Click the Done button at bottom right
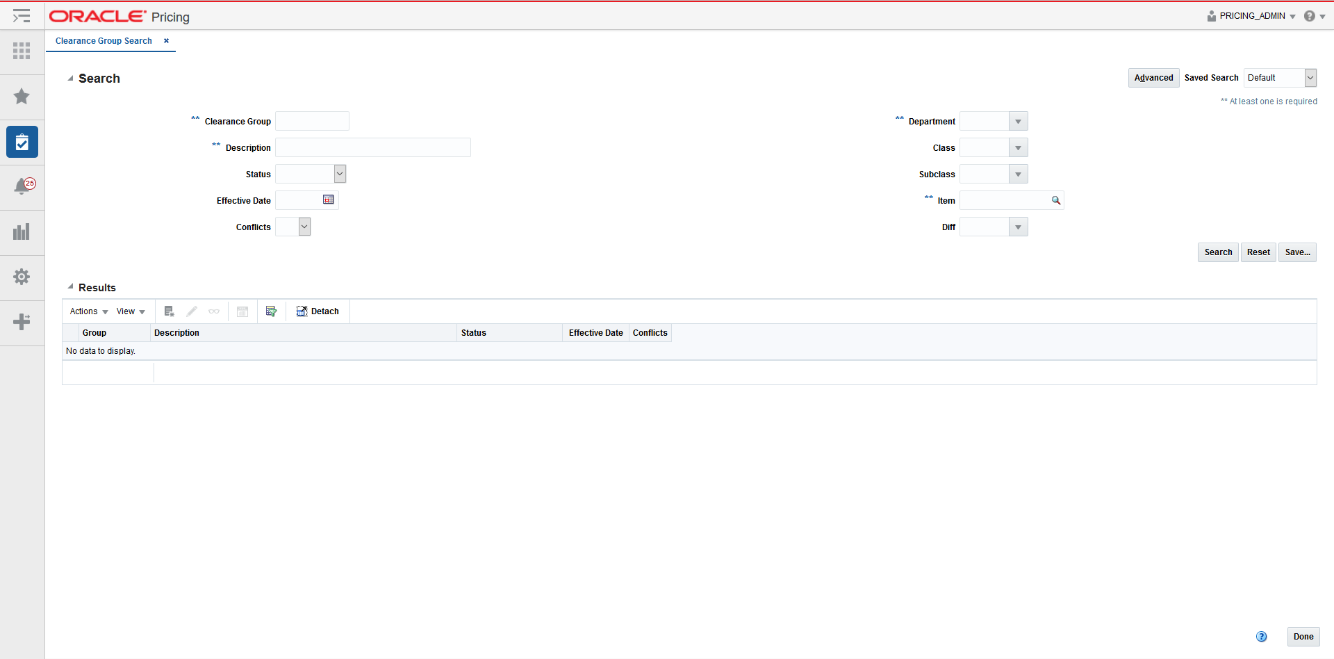This screenshot has height=659, width=1334. point(1303,636)
